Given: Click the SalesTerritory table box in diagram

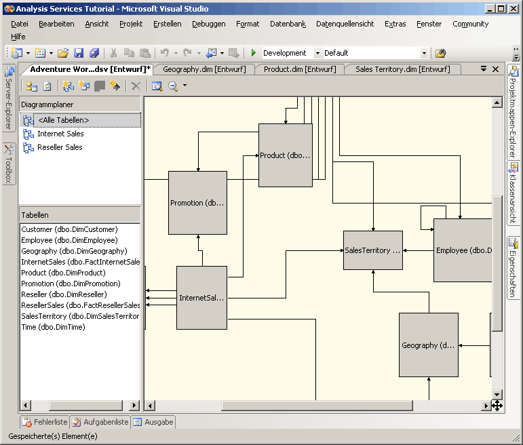Looking at the screenshot, I should tap(372, 250).
